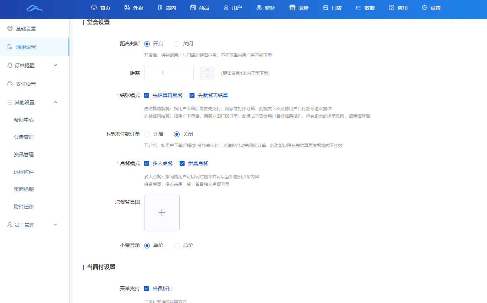Open the 财务 top menu
This screenshot has width=487, height=303.
(x=266, y=8)
